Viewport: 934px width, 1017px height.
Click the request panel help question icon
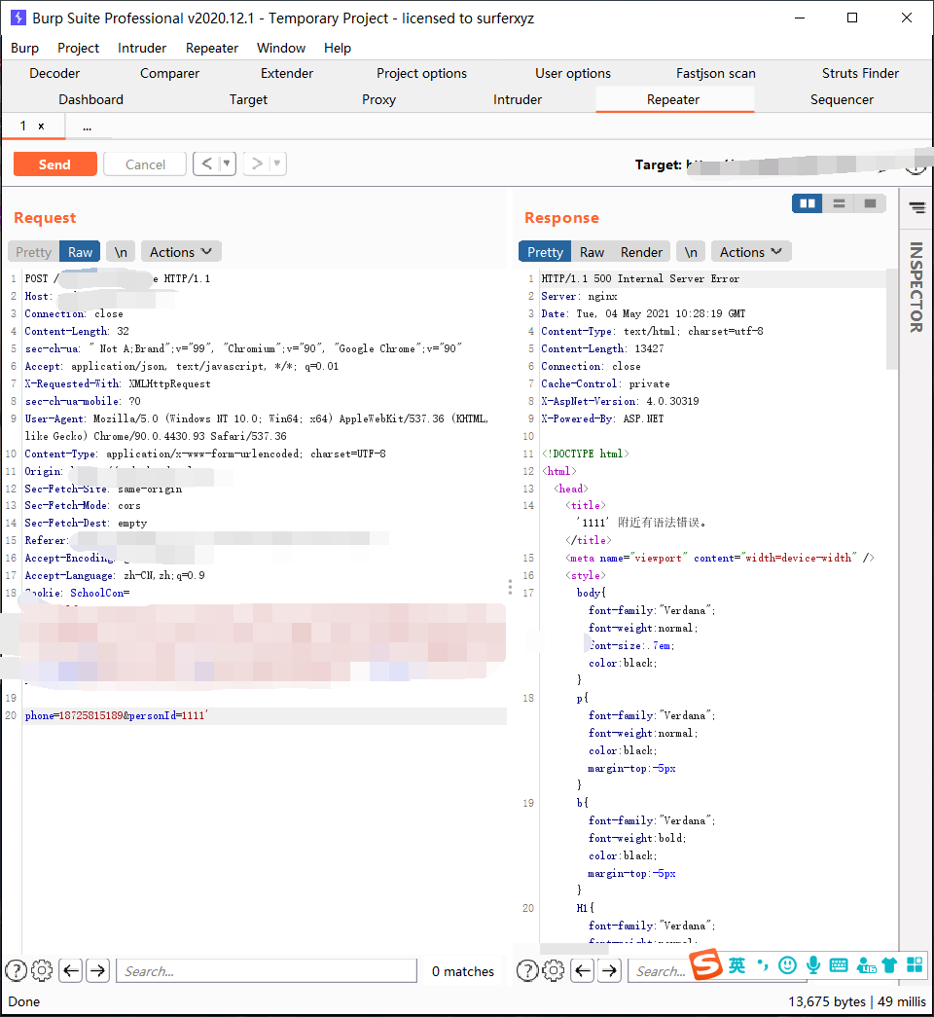click(17, 970)
